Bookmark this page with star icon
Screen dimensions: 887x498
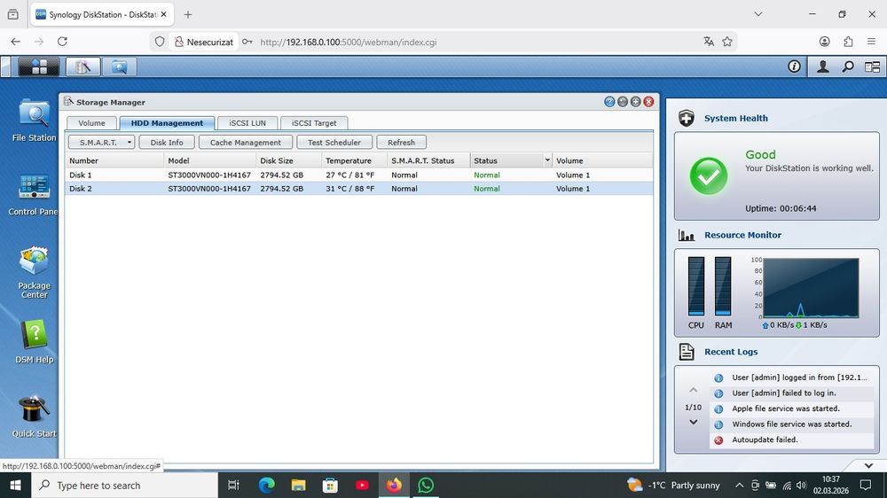coord(727,42)
